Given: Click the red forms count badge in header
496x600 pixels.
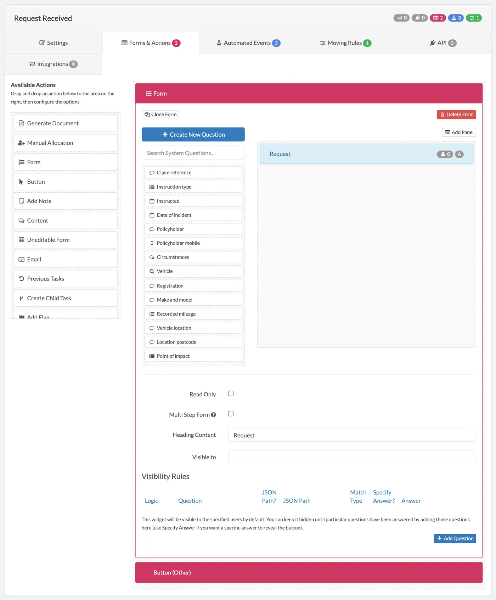Looking at the screenshot, I should point(438,18).
